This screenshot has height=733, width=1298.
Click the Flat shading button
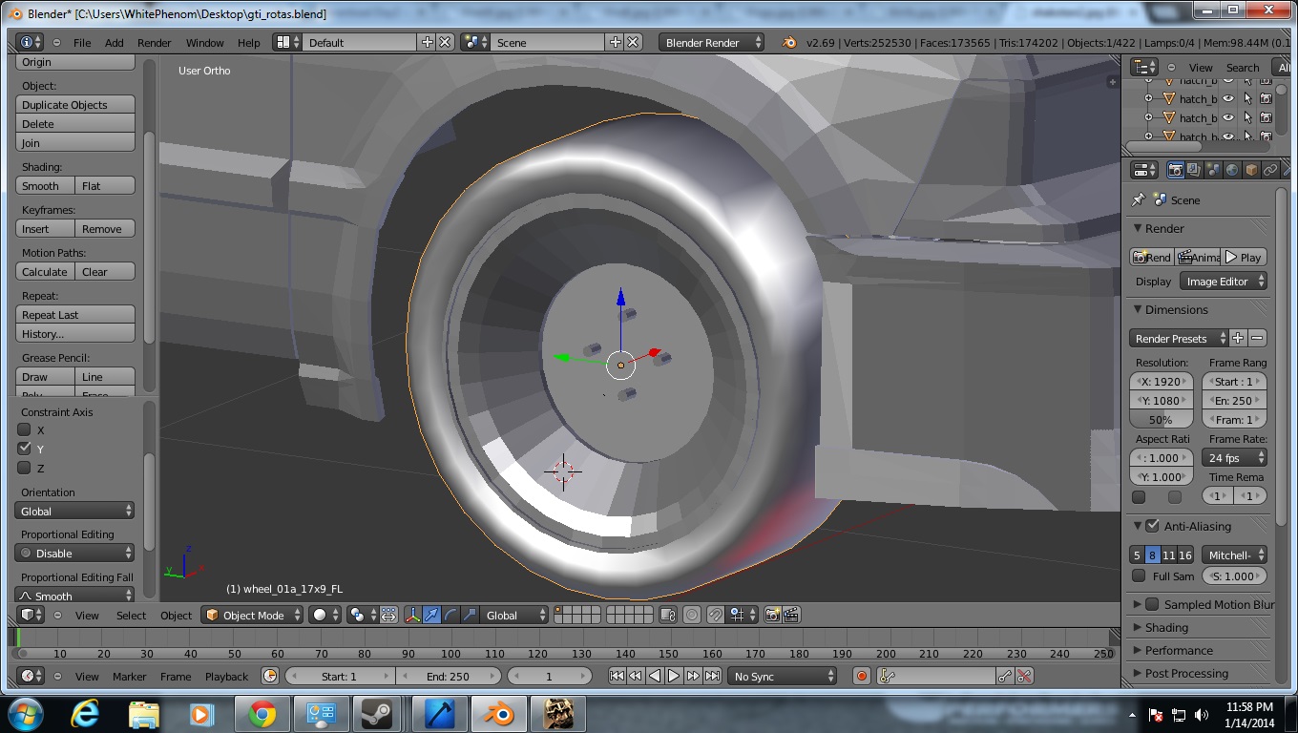(105, 185)
